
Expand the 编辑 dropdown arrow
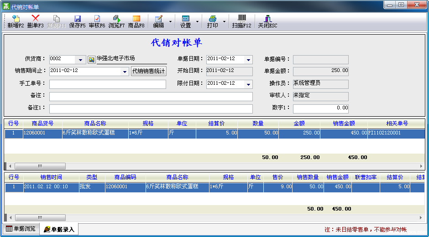pyautogui.click(x=170, y=21)
